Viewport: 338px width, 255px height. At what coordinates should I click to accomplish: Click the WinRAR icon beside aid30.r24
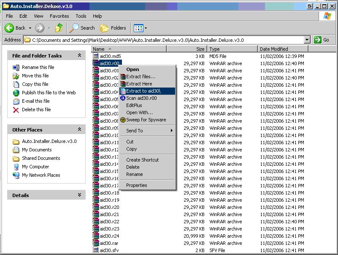96,236
